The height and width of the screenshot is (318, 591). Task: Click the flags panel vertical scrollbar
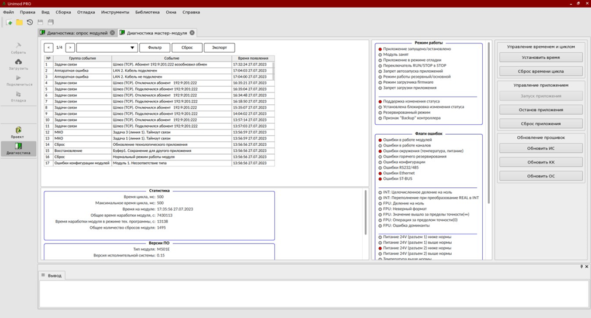pyautogui.click(x=489, y=122)
